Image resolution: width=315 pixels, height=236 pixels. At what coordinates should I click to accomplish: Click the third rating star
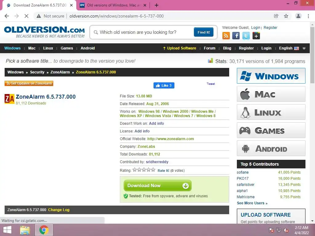click(x=144, y=170)
